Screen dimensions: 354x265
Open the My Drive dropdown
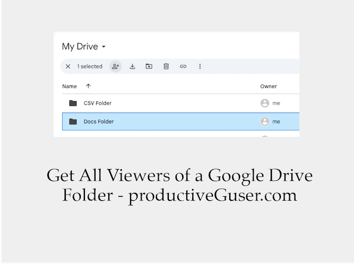[84, 47]
